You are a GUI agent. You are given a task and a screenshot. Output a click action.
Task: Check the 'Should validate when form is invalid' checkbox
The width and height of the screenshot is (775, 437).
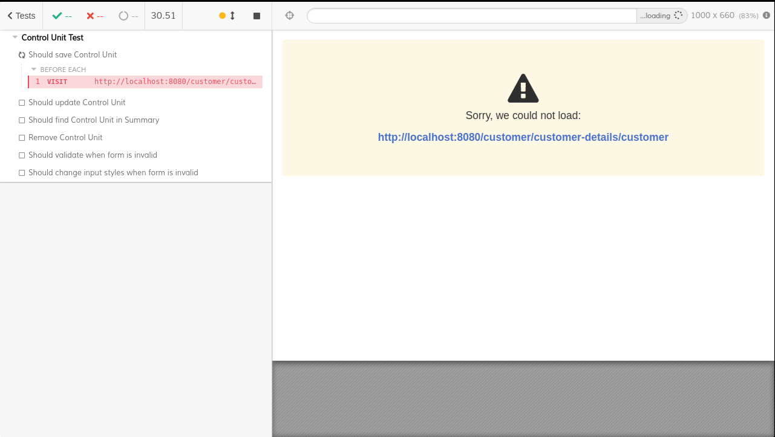coord(22,155)
